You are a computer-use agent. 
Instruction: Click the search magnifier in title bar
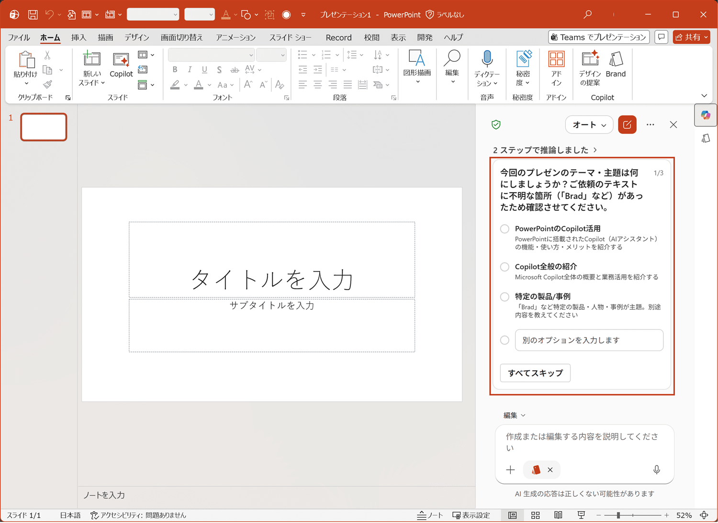[x=588, y=15]
